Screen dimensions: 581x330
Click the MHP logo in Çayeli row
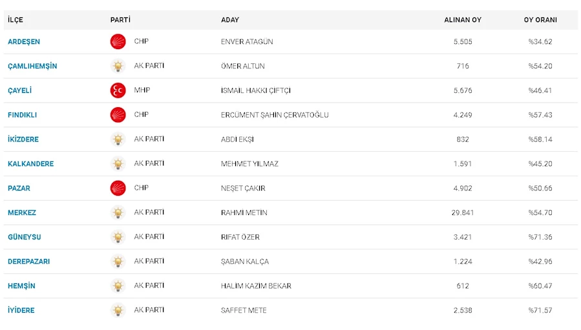click(x=118, y=90)
